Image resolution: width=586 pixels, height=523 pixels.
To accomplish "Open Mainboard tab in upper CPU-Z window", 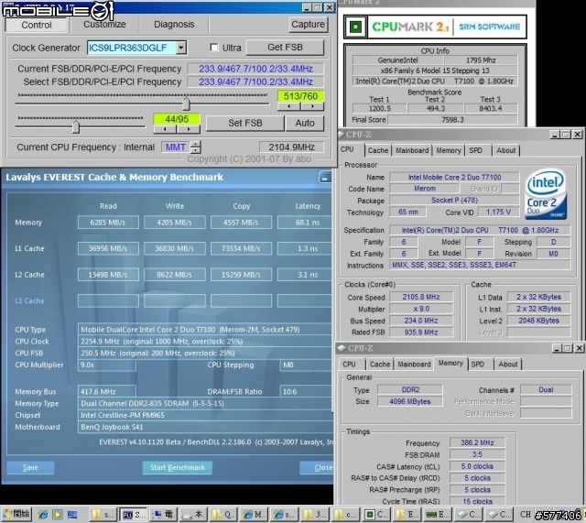I will click(412, 150).
